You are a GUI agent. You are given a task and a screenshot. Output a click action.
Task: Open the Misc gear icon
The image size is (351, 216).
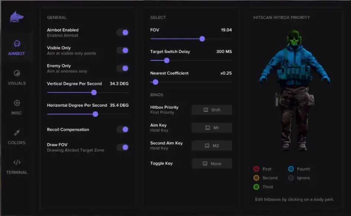coord(17,103)
